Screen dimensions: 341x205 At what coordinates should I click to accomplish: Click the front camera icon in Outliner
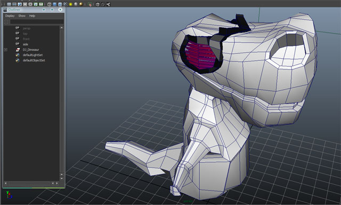click(18, 39)
